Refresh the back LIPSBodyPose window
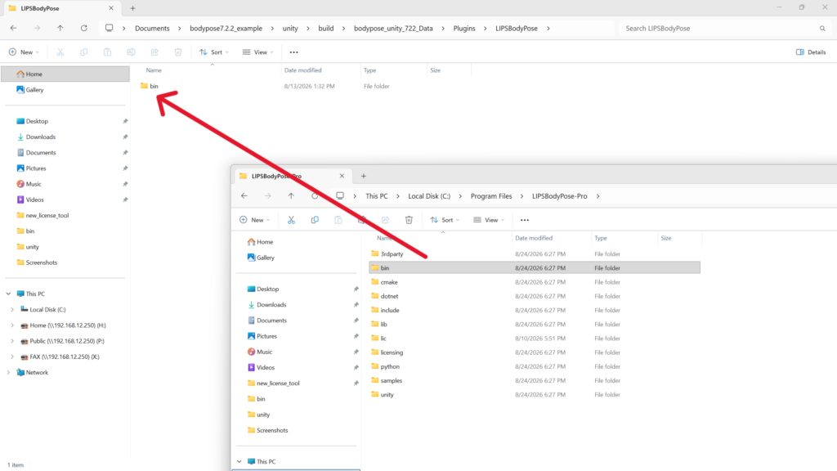The width and height of the screenshot is (837, 471). [x=84, y=29]
